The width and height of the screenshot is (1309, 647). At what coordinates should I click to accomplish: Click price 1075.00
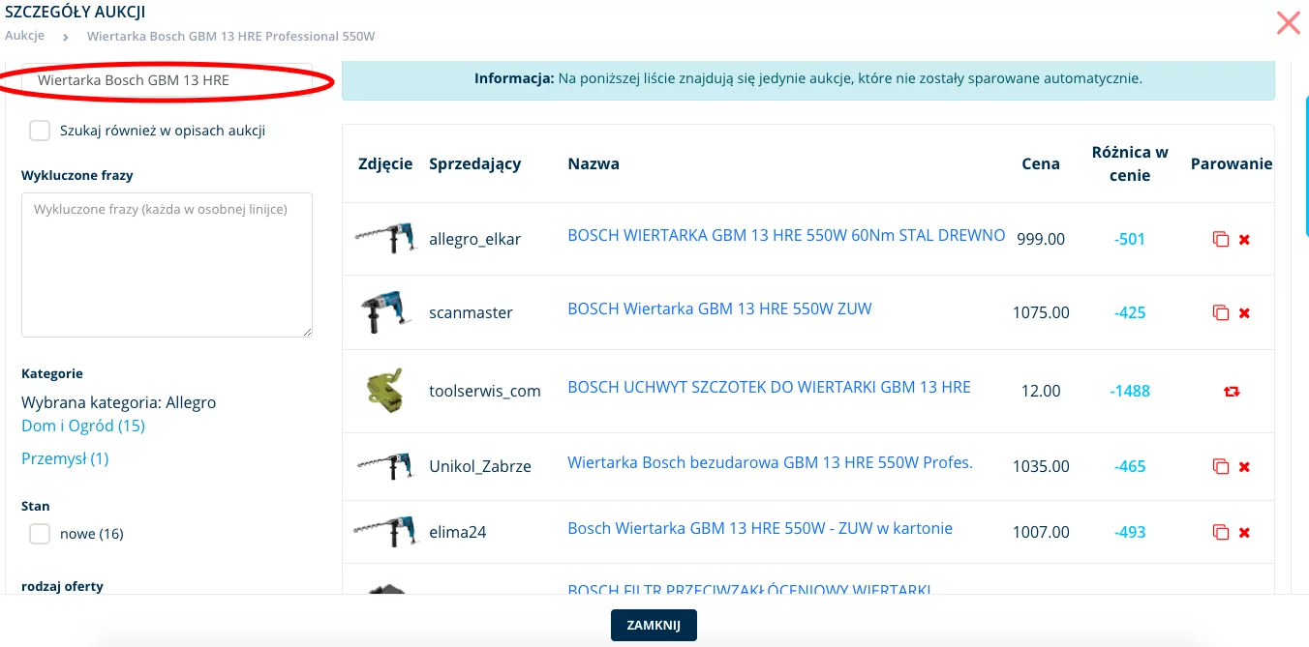click(x=1041, y=312)
